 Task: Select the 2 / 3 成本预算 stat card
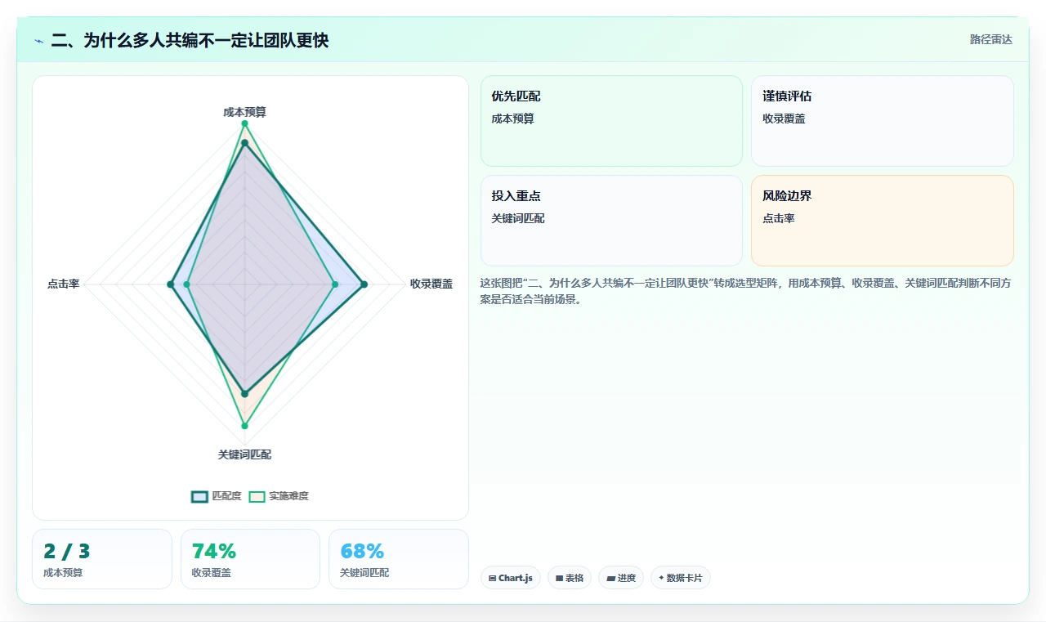pyautogui.click(x=102, y=559)
